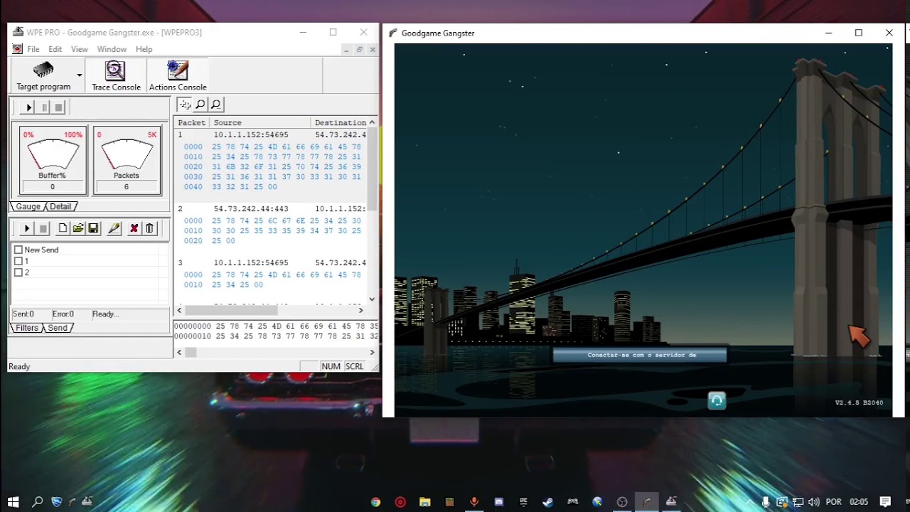
Task: Open the View menu in WPE PRO
Action: coord(80,49)
